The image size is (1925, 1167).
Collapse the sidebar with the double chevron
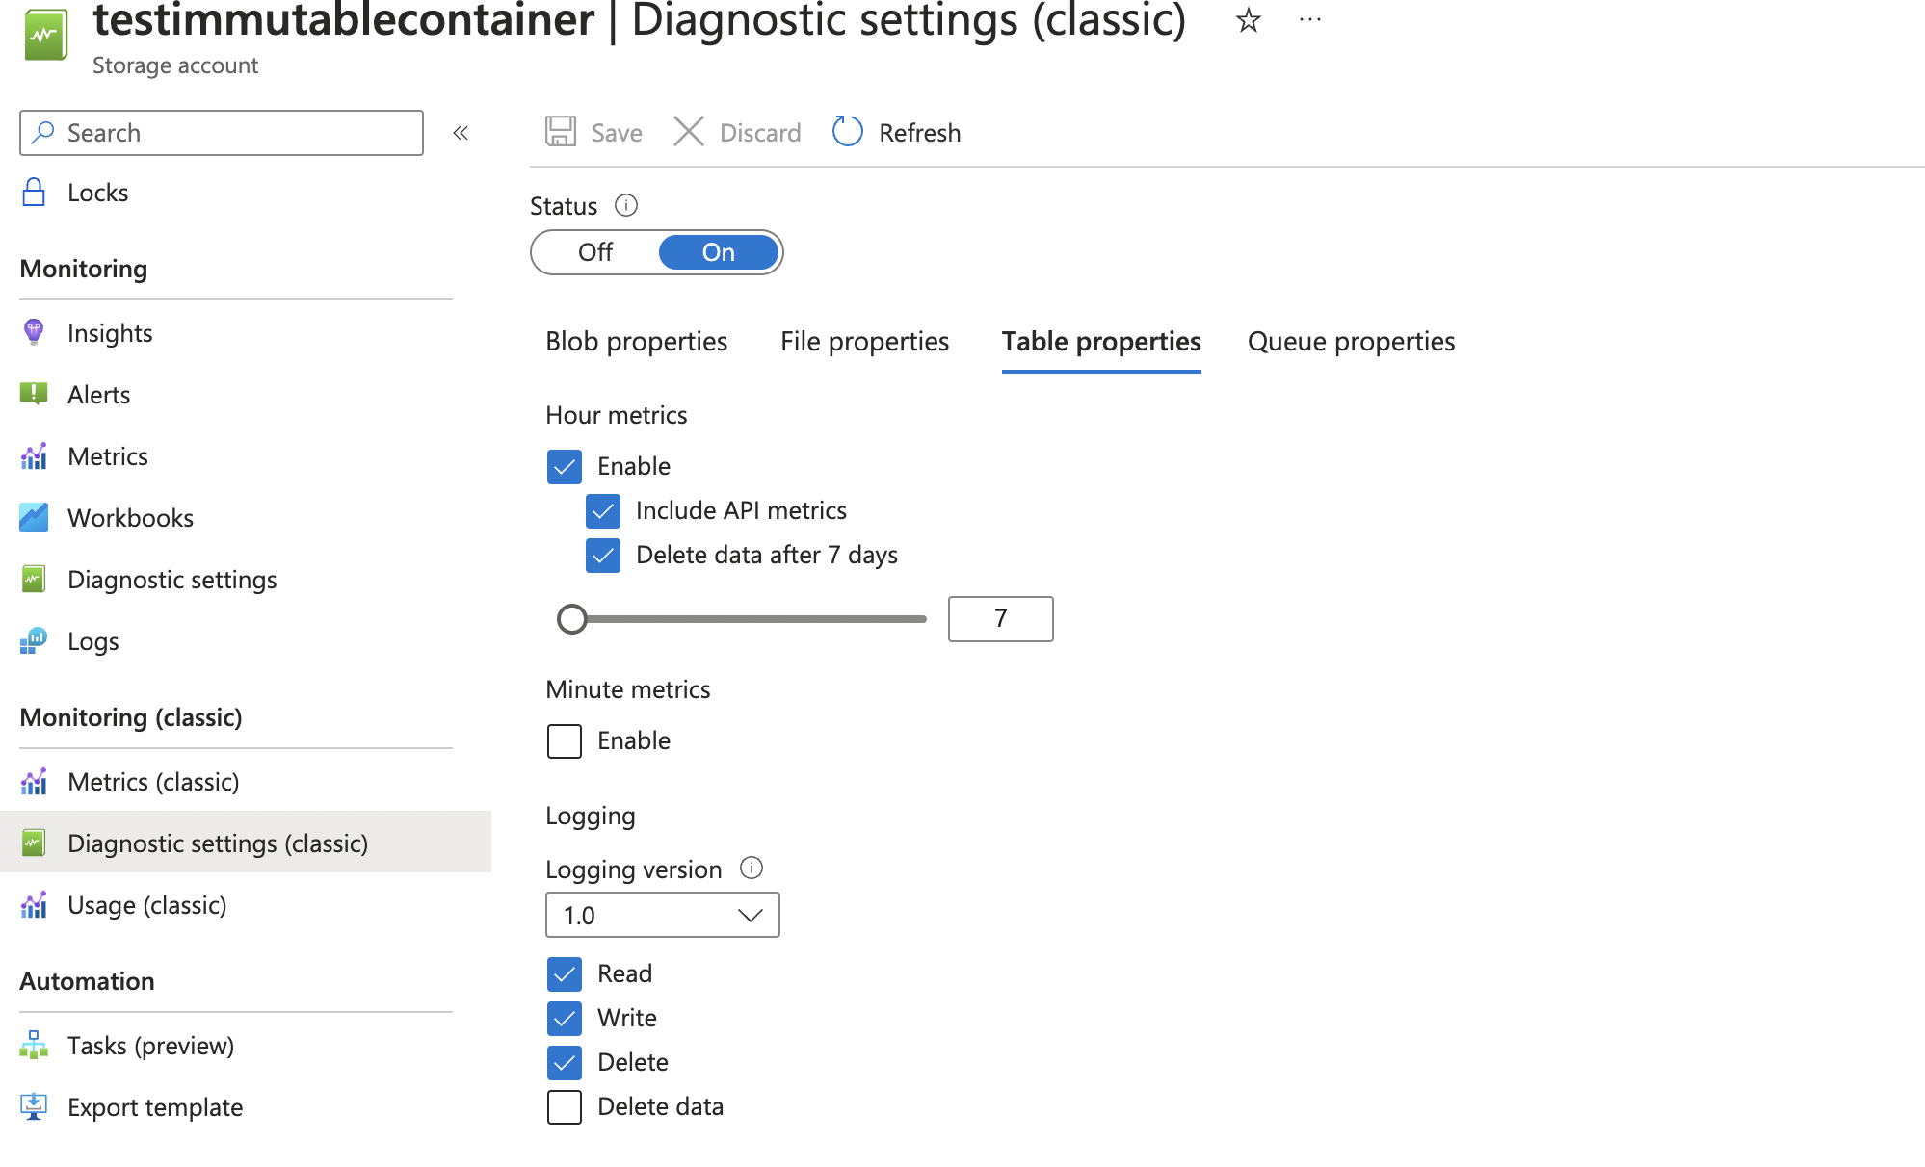(x=461, y=132)
